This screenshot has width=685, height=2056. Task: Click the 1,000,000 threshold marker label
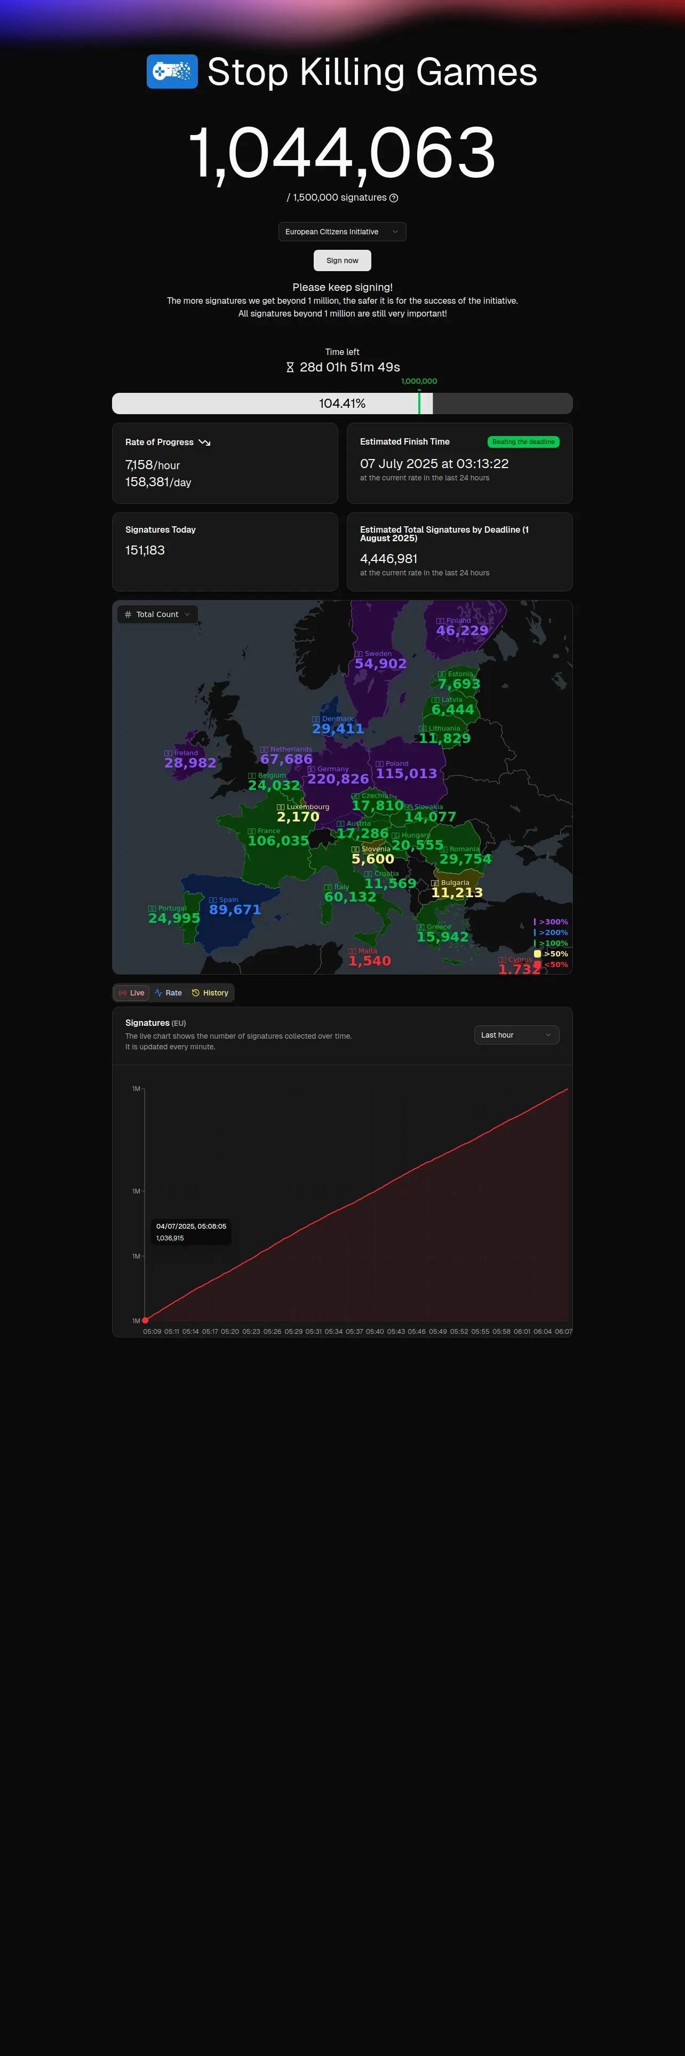(x=419, y=382)
